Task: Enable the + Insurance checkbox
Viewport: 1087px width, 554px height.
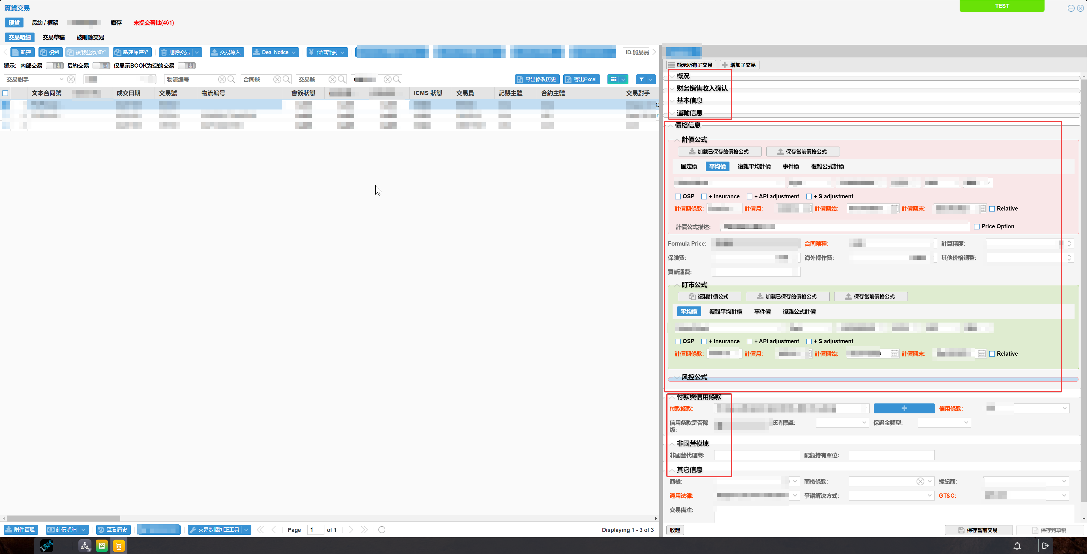Action: click(x=705, y=196)
